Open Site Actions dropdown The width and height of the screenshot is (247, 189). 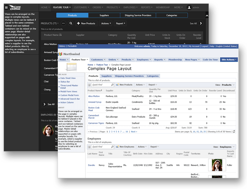click(x=229, y=60)
